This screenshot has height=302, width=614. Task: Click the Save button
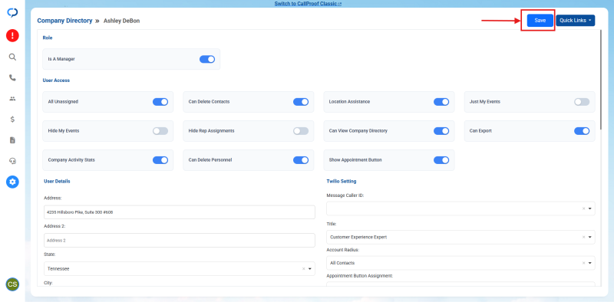click(x=540, y=21)
